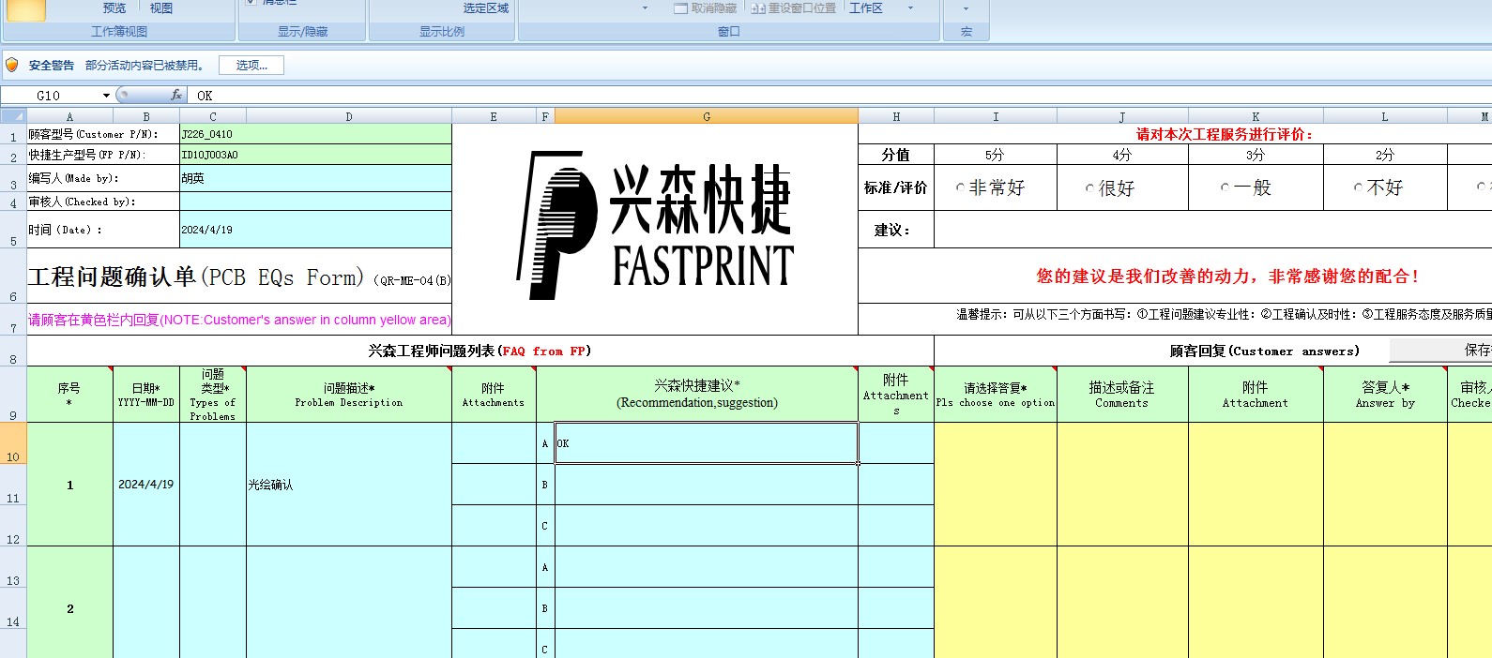Viewport: 1492px width, 658px height.
Task: Open the Name Box dropdown arrow
Action: 106,96
